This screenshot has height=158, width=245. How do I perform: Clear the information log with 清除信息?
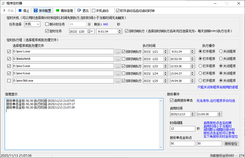point(64,11)
